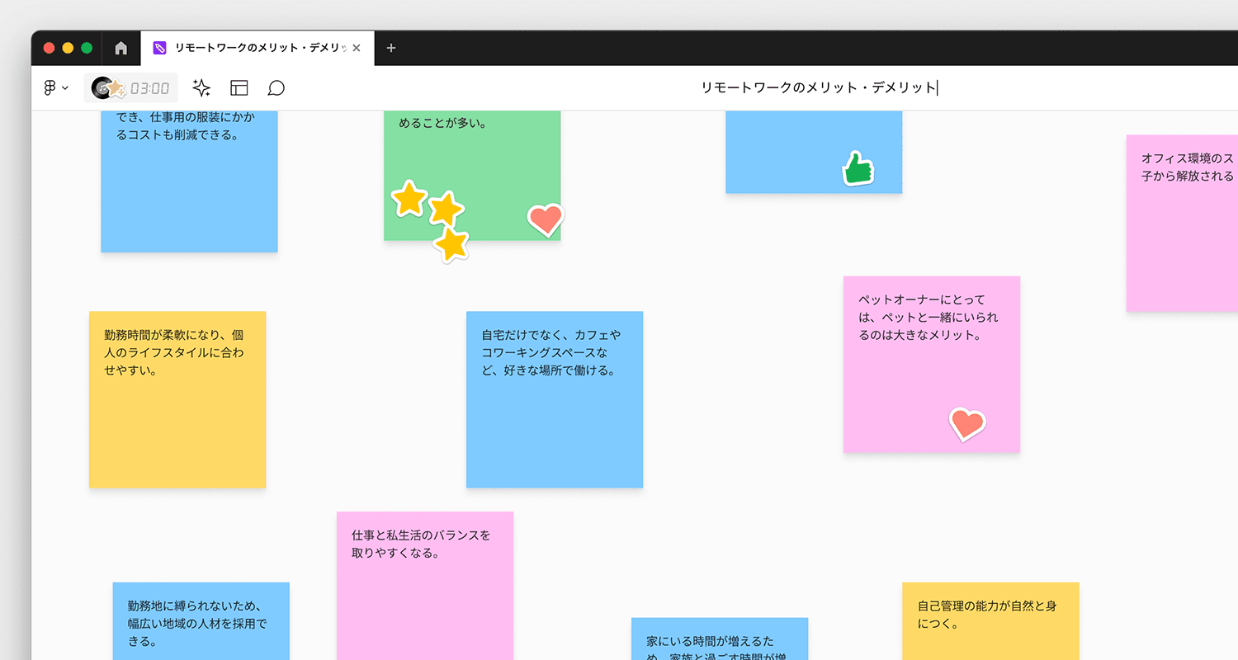Image resolution: width=1238 pixels, height=660 pixels.
Task: Open the comments speech bubble icon
Action: tap(276, 88)
